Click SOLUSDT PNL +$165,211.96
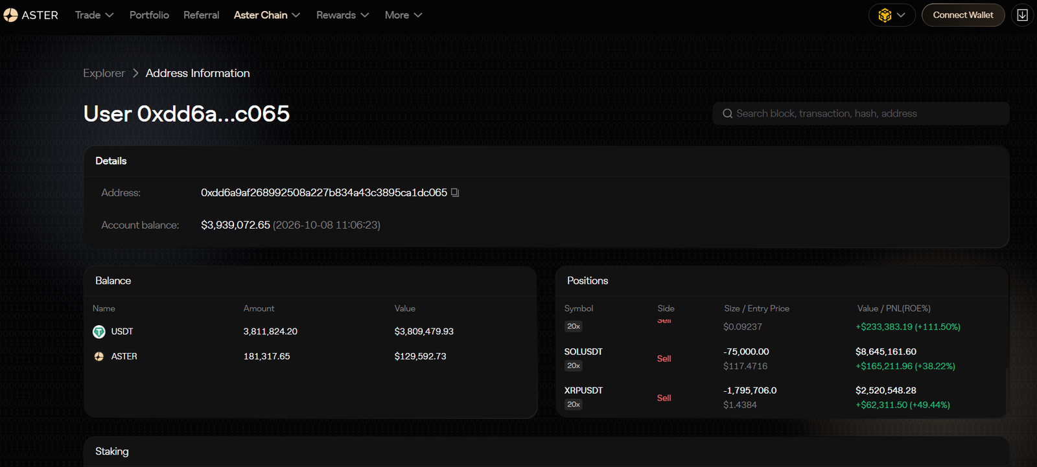Image resolution: width=1037 pixels, height=467 pixels. click(905, 366)
